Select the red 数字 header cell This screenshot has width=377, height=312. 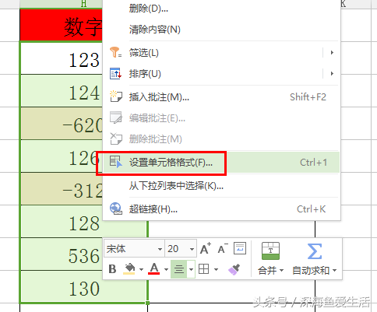62,25
